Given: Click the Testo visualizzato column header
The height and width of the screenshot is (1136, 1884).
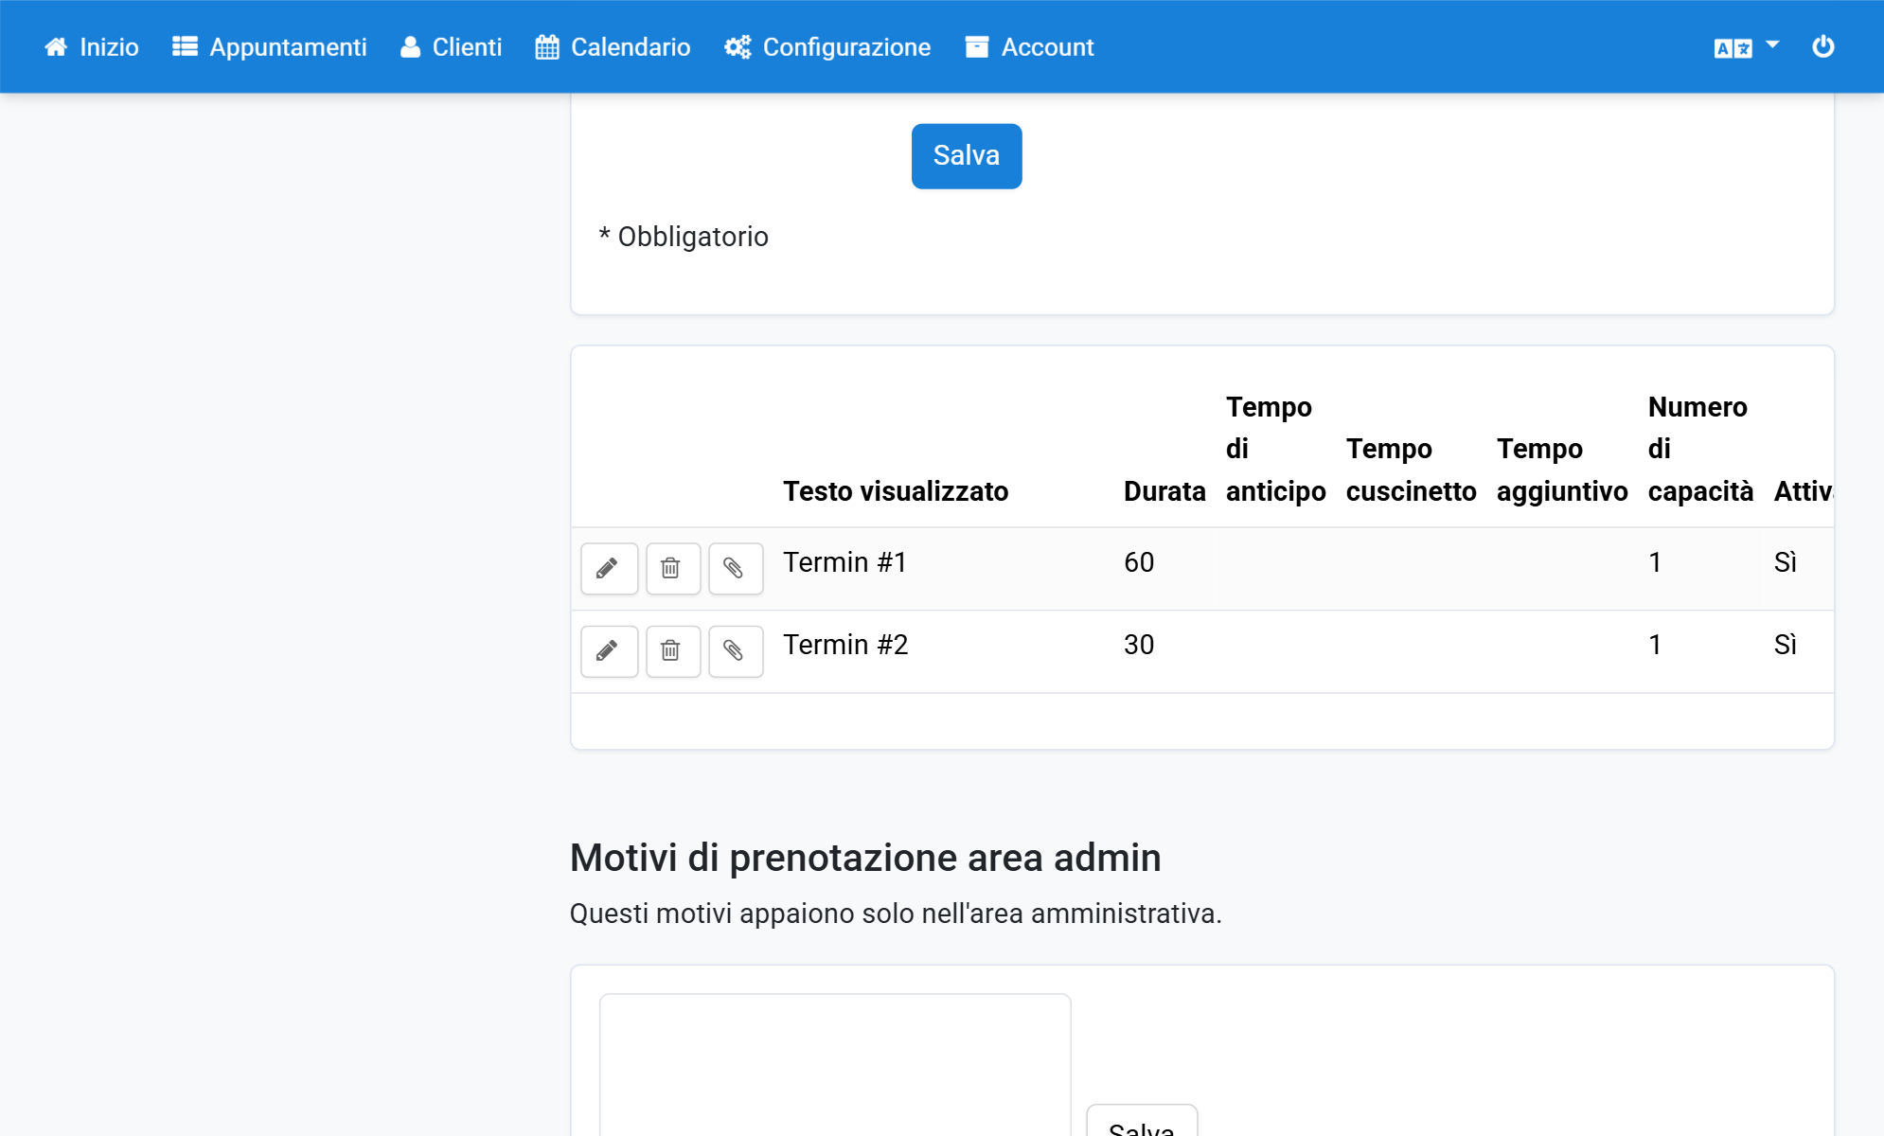Looking at the screenshot, I should [896, 491].
